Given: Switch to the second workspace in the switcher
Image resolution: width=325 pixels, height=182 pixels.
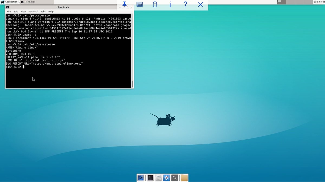Looking at the screenshot, I should (x=290, y=2).
